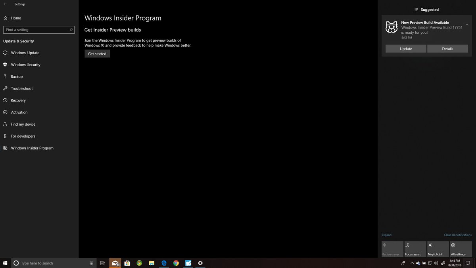Viewport: 476px width, 268px height.
Task: Open All settings quick action tile
Action: [461, 249]
